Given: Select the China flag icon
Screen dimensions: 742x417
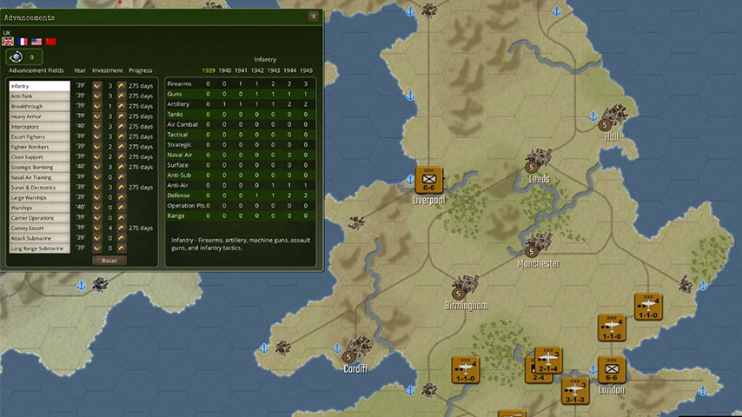Looking at the screenshot, I should (x=50, y=42).
